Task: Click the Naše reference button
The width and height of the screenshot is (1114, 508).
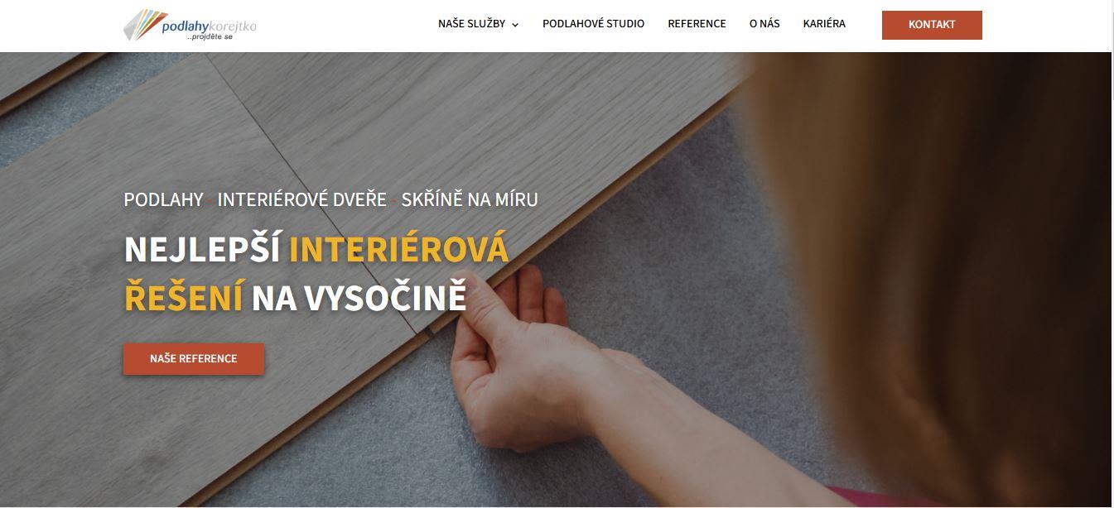Action: click(x=194, y=359)
